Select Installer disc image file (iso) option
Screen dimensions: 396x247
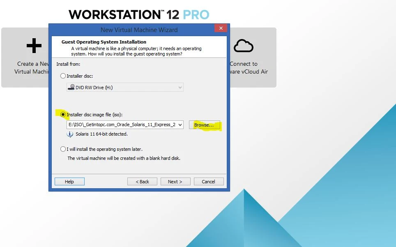63,114
